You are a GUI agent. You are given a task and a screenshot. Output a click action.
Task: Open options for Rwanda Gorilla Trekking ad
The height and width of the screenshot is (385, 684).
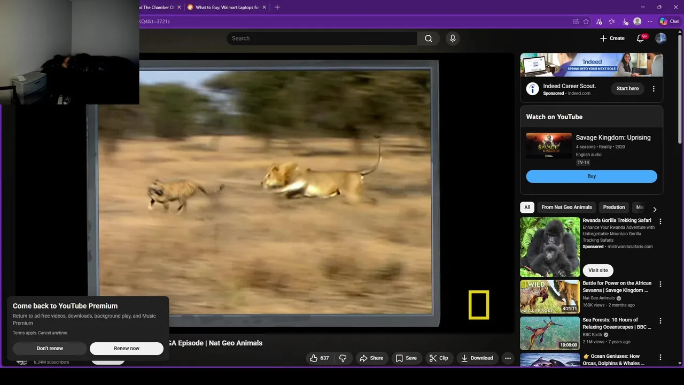(x=660, y=221)
